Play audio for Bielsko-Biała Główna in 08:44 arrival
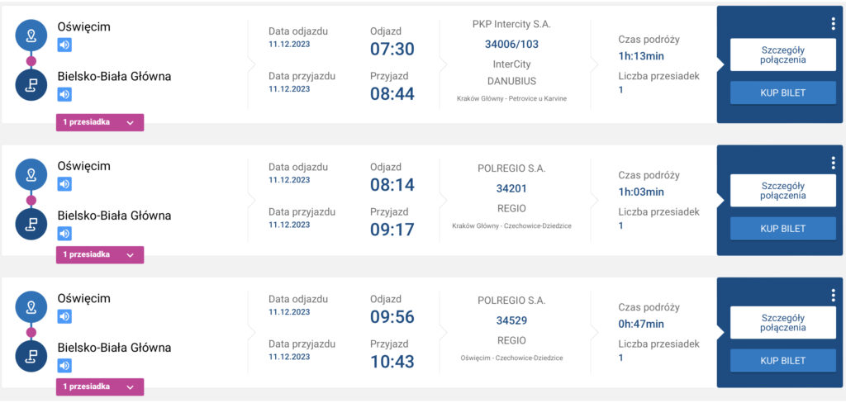The height and width of the screenshot is (403, 846). (64, 95)
